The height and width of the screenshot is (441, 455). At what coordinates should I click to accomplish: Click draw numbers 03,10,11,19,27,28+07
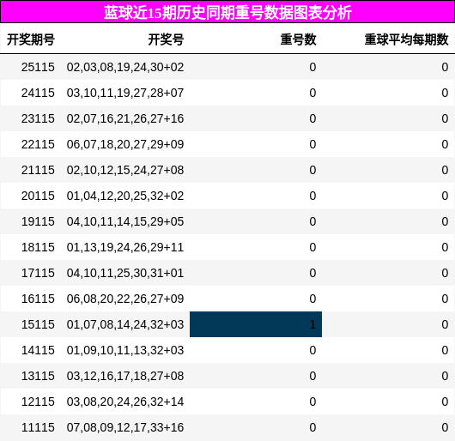click(x=125, y=93)
